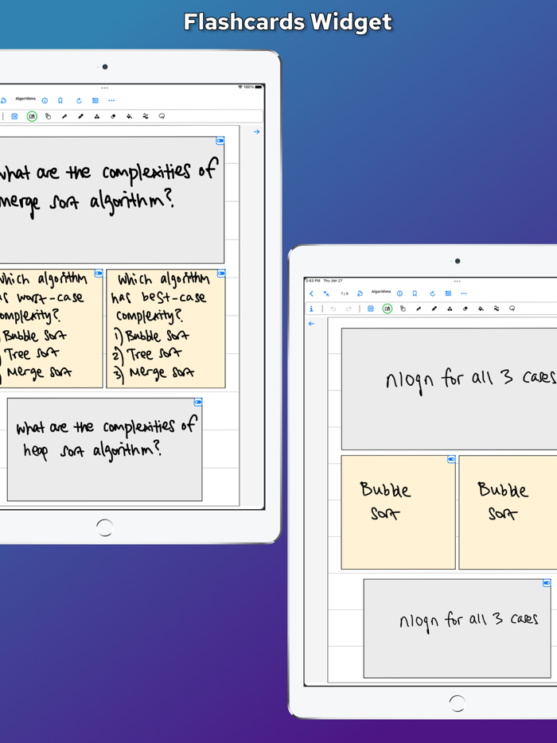557x743 pixels.
Task: Tap the Algorithms title on right iPad
Action: coord(381,291)
